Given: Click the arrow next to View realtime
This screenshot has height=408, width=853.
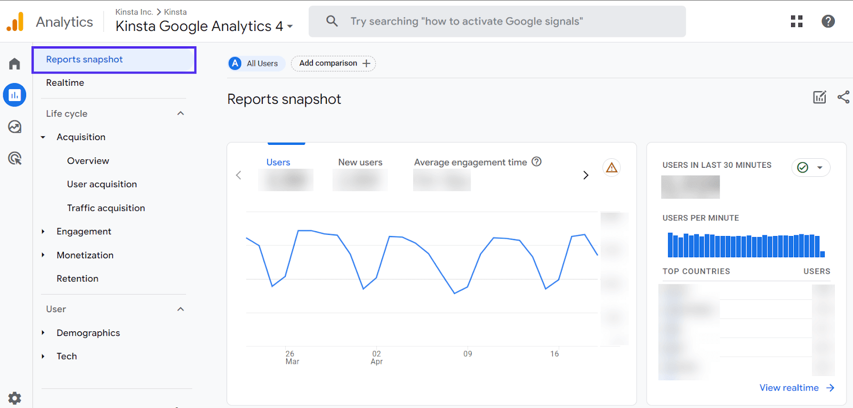Looking at the screenshot, I should 830,388.
